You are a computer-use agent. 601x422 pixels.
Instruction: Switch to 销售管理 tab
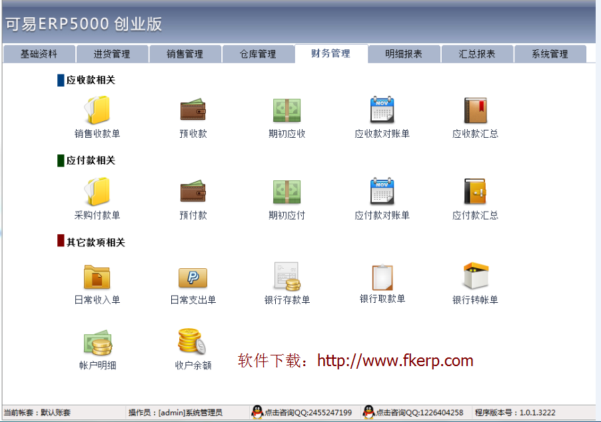[x=185, y=54]
